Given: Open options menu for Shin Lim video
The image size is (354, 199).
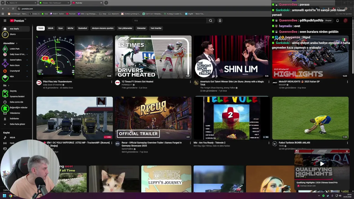Looking at the screenshot, I should pos(269,82).
